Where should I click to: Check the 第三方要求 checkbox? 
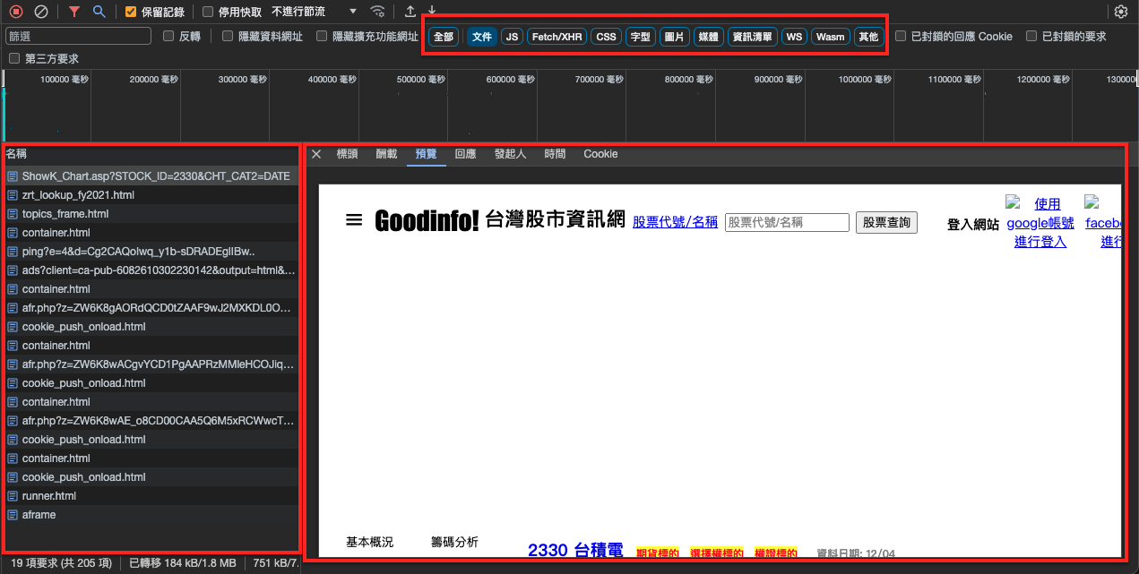(x=14, y=59)
